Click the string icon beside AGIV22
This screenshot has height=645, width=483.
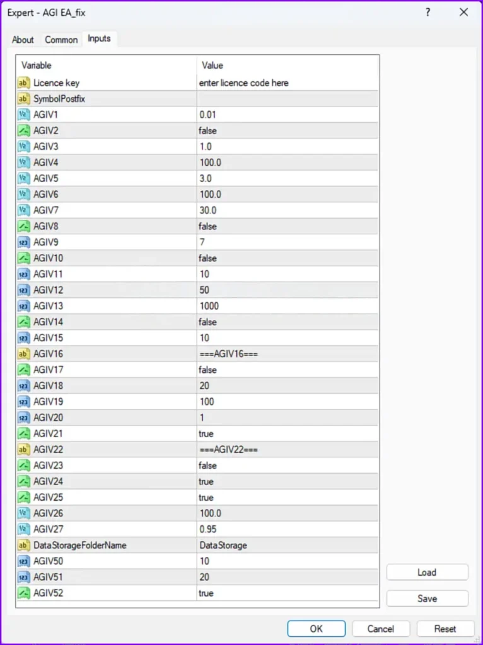[x=24, y=450]
